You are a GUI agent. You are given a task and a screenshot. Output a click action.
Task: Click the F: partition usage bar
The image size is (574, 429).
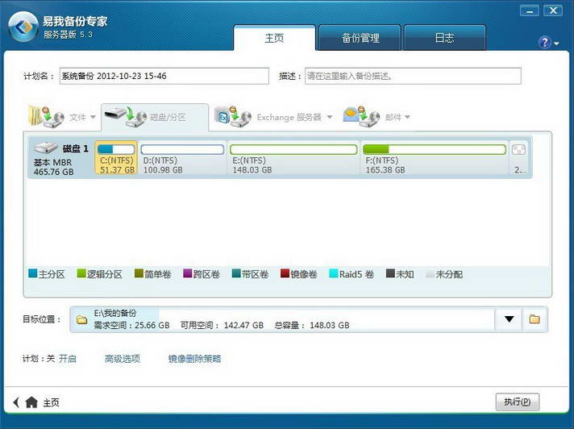coord(435,149)
